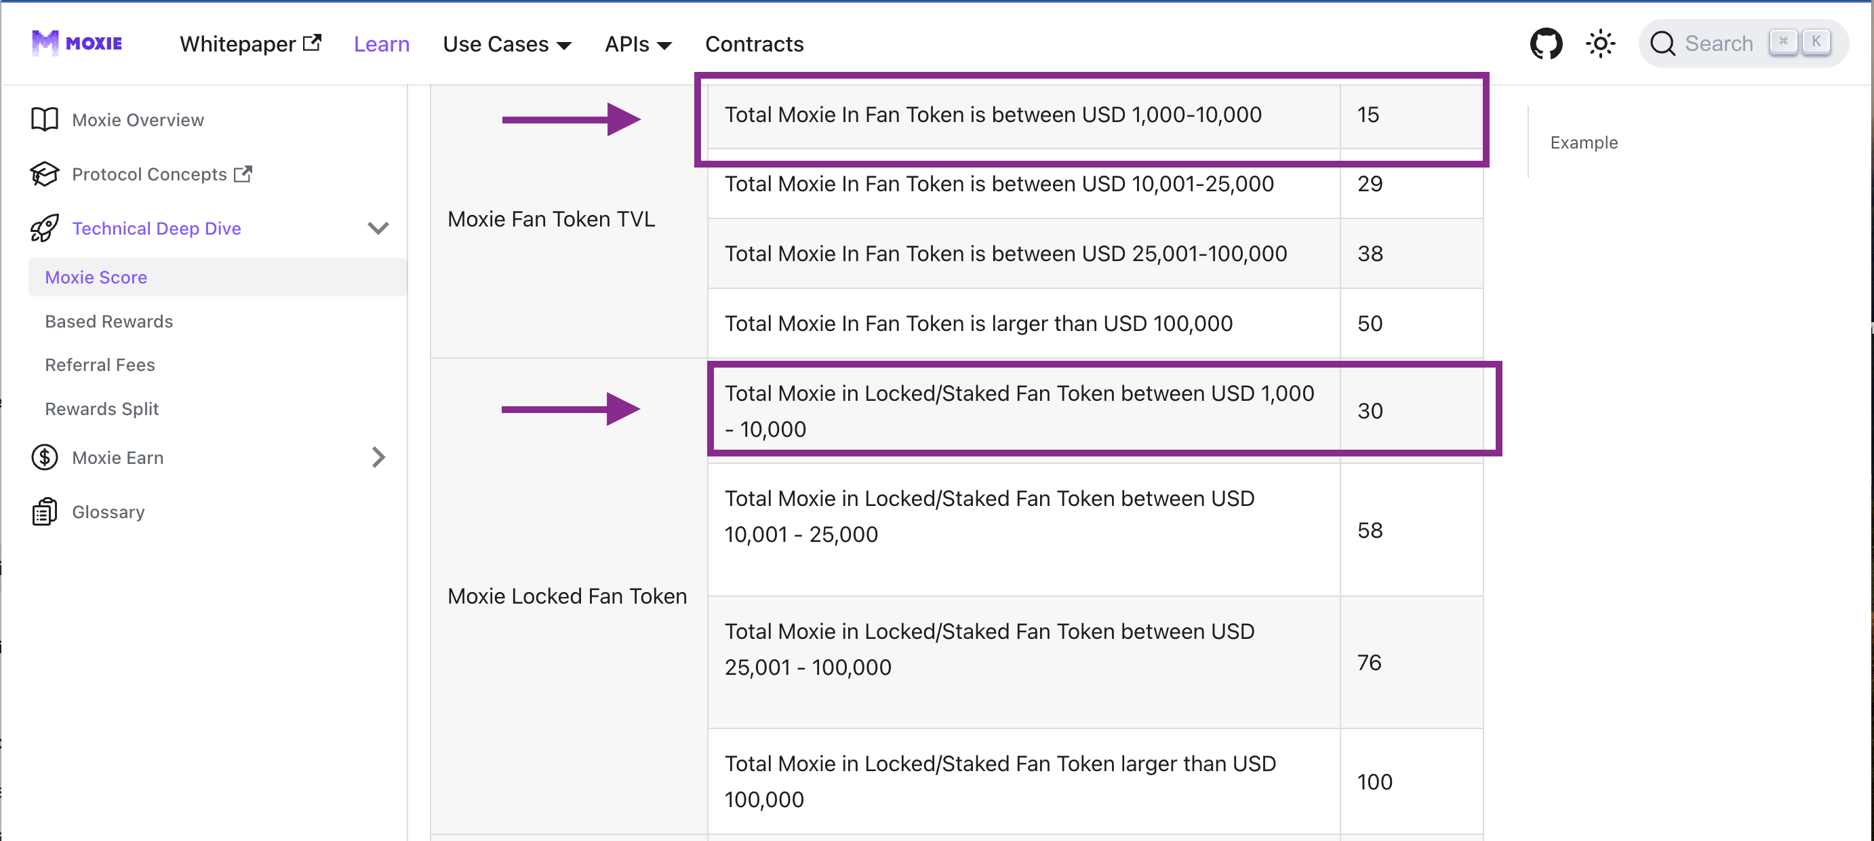
Task: Open the Use Cases dropdown
Action: 507,44
